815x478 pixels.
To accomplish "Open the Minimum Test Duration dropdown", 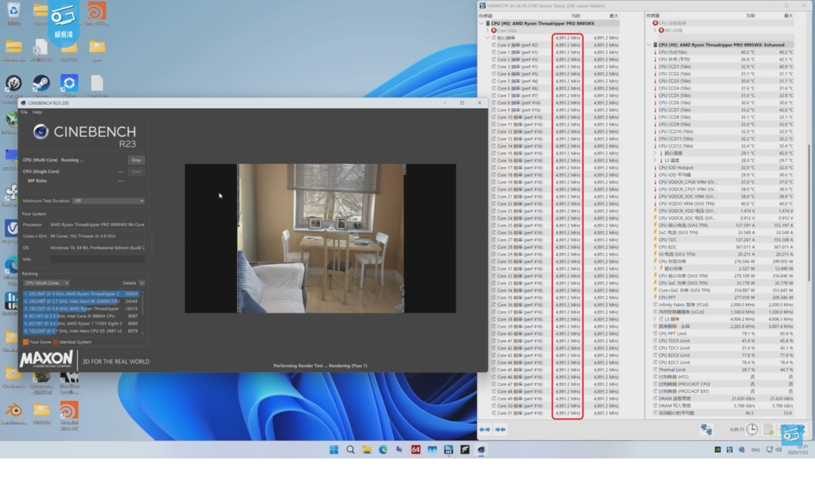I will pos(108,201).
